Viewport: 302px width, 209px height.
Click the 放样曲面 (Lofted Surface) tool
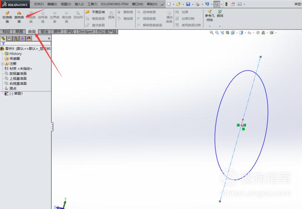[x=43, y=17]
